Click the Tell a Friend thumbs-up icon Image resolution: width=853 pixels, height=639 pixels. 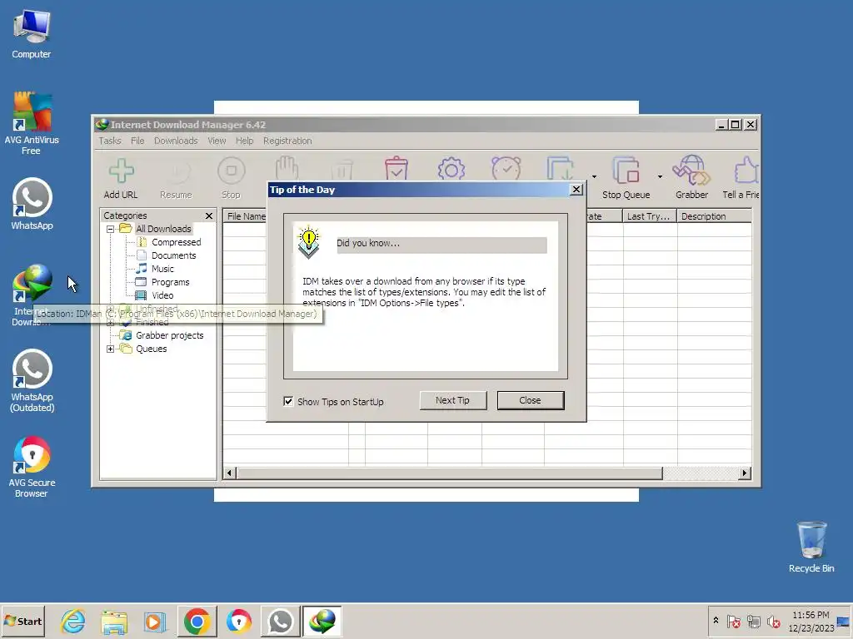pos(746,171)
